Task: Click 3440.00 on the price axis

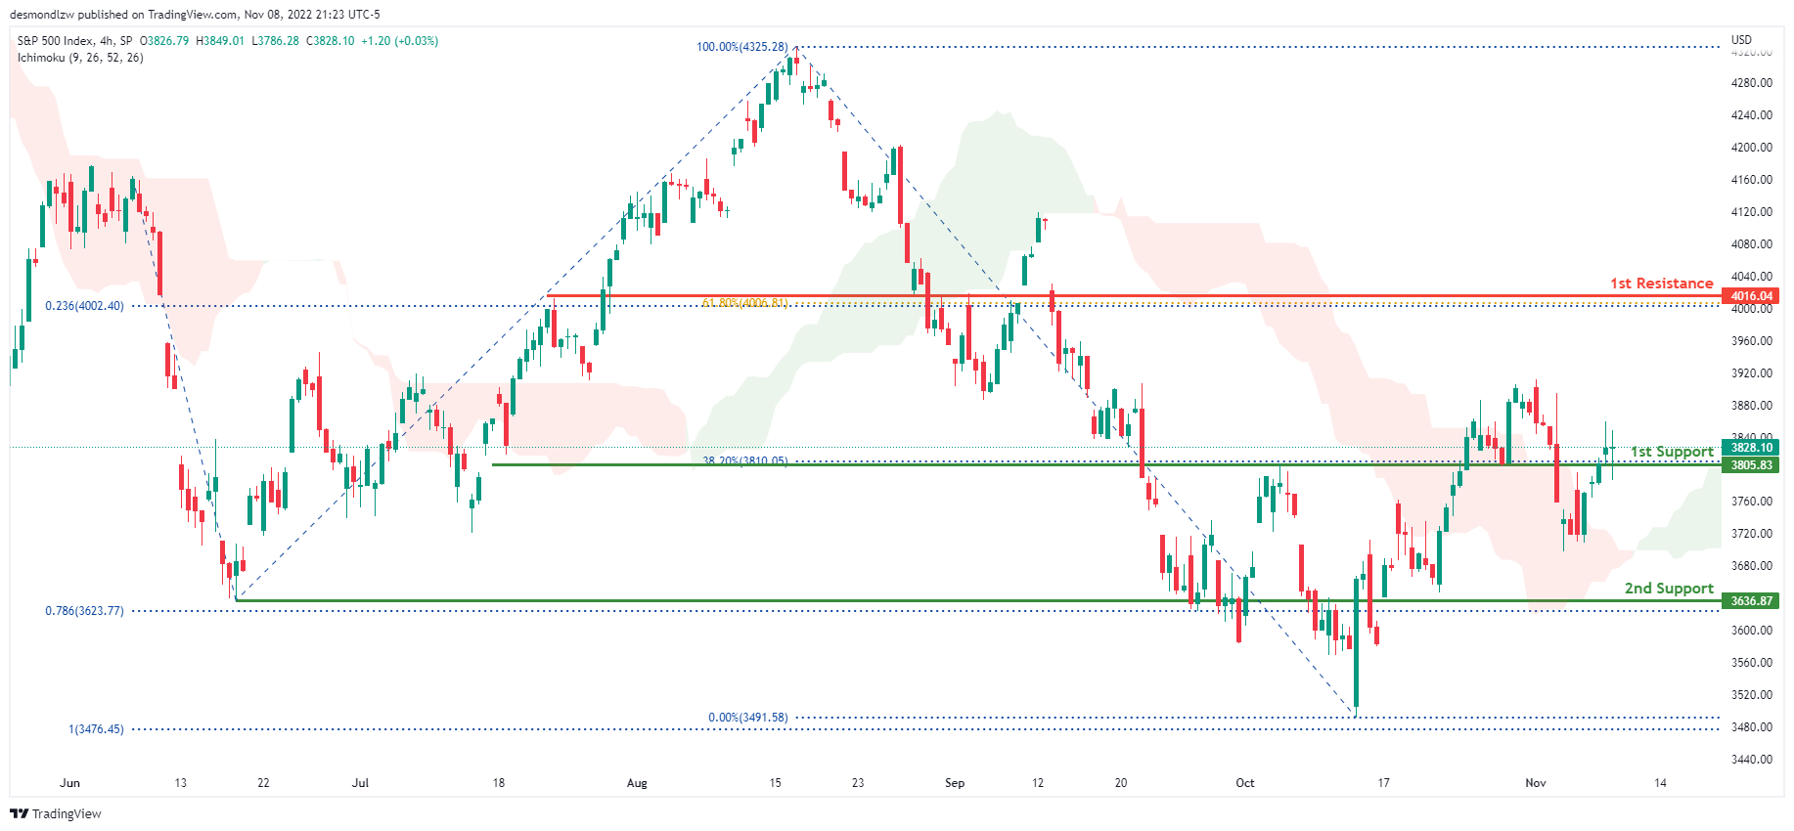Action: click(1752, 760)
